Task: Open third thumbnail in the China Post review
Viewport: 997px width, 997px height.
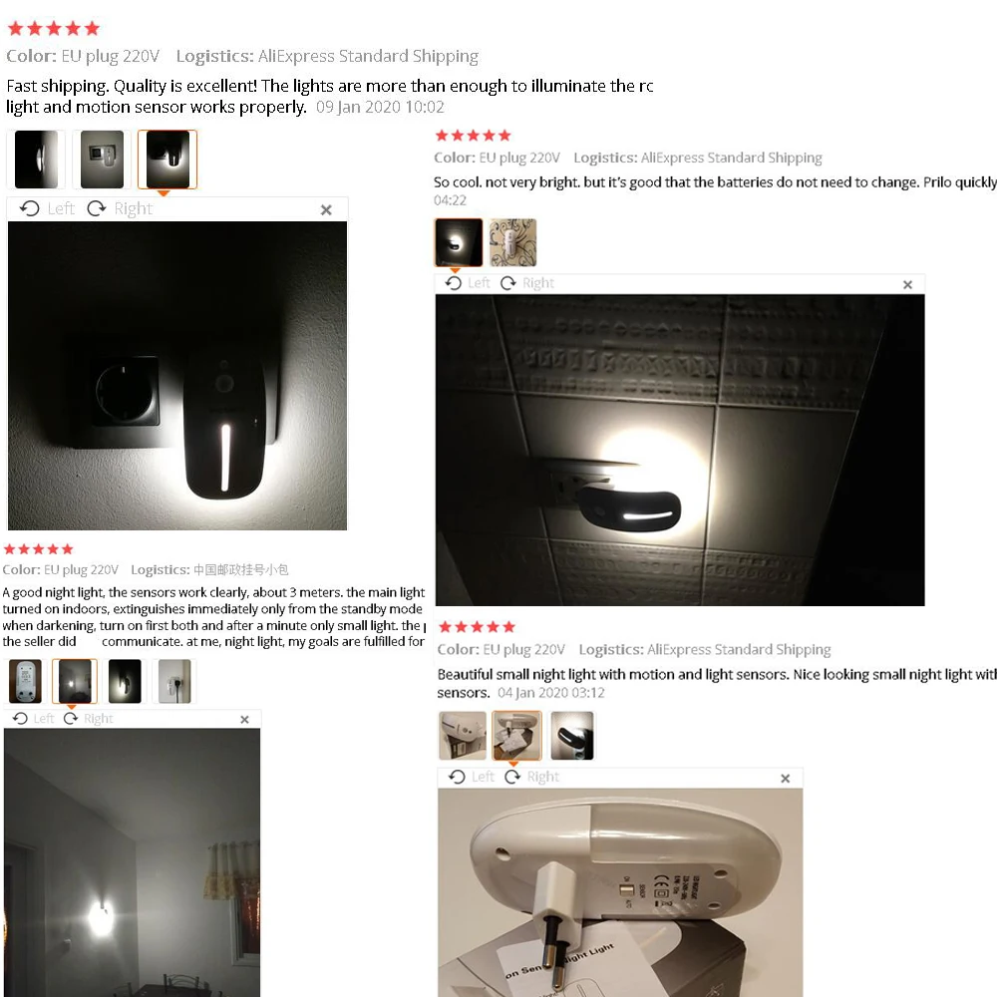Action: point(125,681)
